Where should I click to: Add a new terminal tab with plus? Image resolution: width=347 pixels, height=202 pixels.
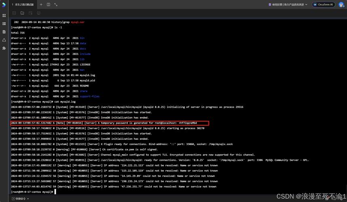[41, 4]
